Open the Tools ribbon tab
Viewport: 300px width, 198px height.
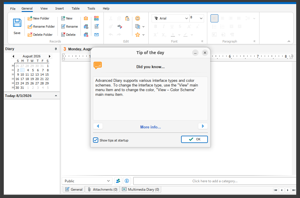91,8
